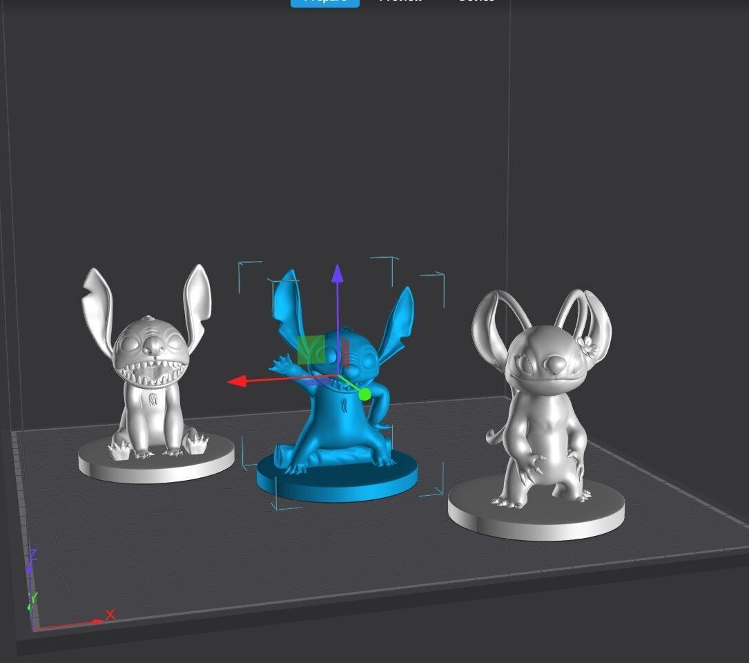
Task: Switch to the blue Prepare tab
Action: coord(325,2)
